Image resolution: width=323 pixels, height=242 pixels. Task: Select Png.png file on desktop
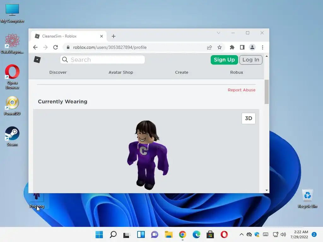click(x=37, y=200)
